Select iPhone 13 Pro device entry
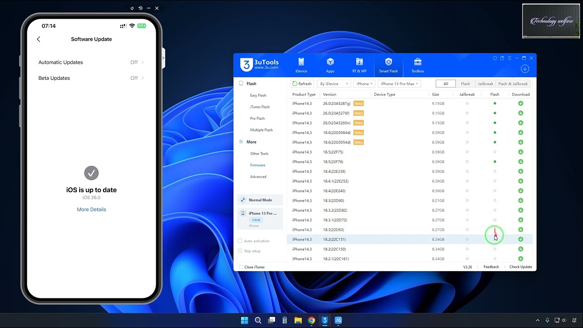This screenshot has width=583, height=328. 260,219
